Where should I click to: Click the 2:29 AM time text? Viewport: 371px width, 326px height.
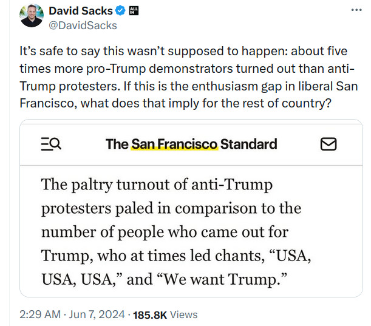coord(39,314)
